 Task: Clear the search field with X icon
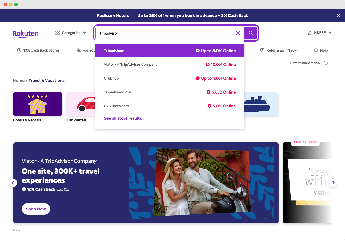238,33
